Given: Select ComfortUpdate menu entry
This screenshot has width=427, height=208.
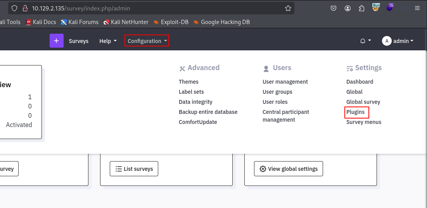Looking at the screenshot, I should click(x=198, y=122).
